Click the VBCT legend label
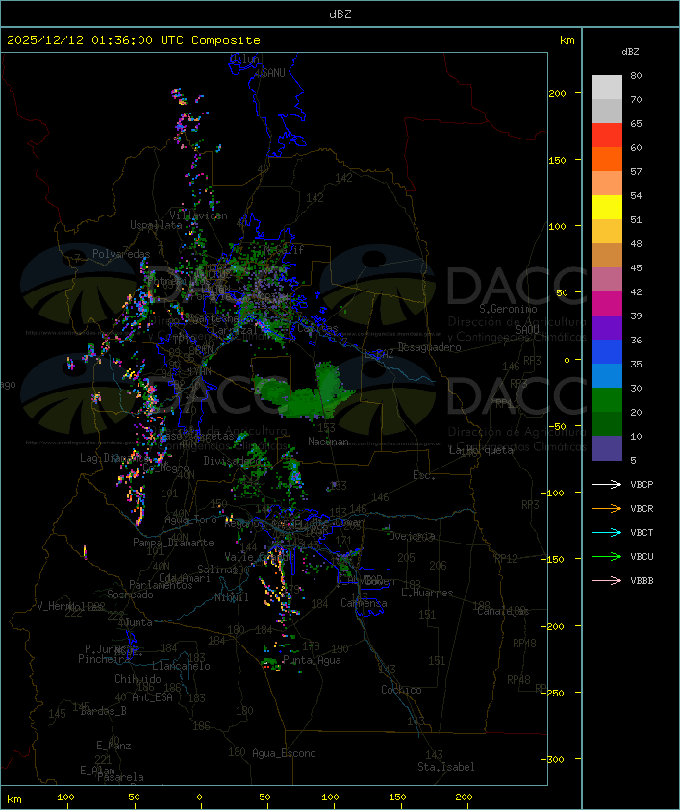 coord(642,532)
